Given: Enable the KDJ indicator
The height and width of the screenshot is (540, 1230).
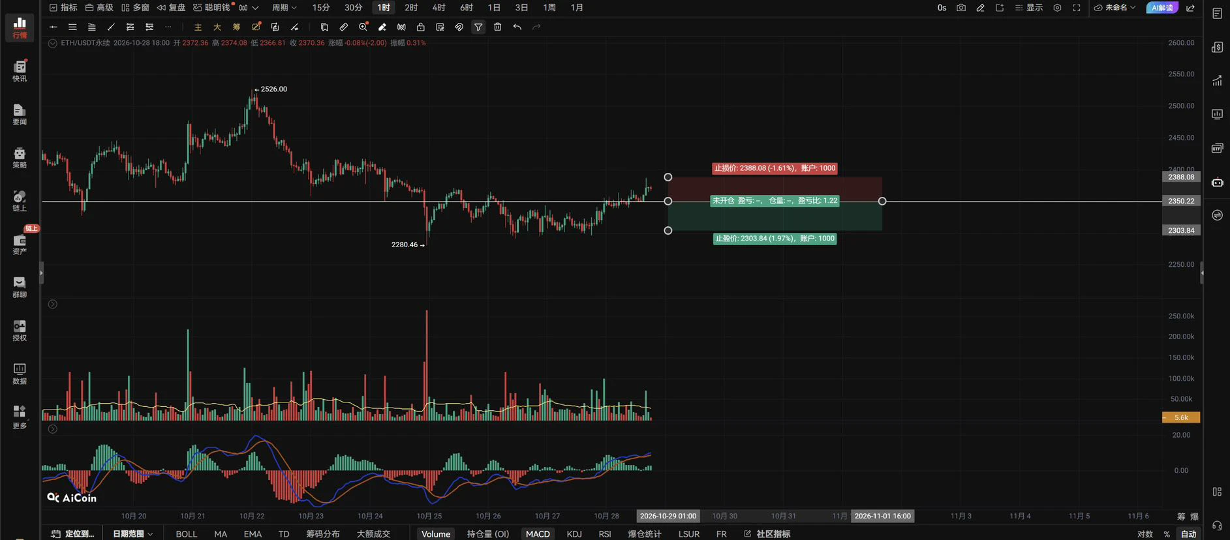Looking at the screenshot, I should (x=574, y=533).
